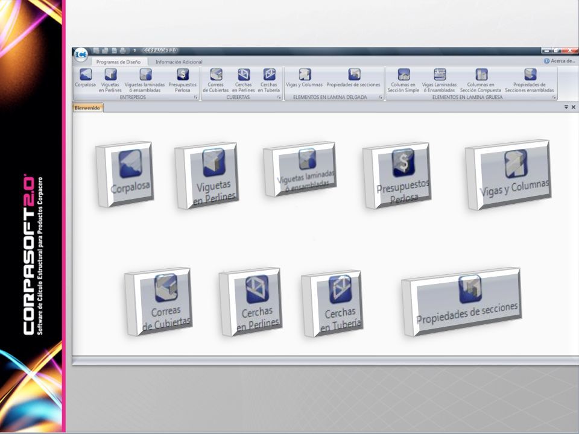Switch to Información Adicional tab
Image resolution: width=579 pixels, height=434 pixels.
click(179, 62)
